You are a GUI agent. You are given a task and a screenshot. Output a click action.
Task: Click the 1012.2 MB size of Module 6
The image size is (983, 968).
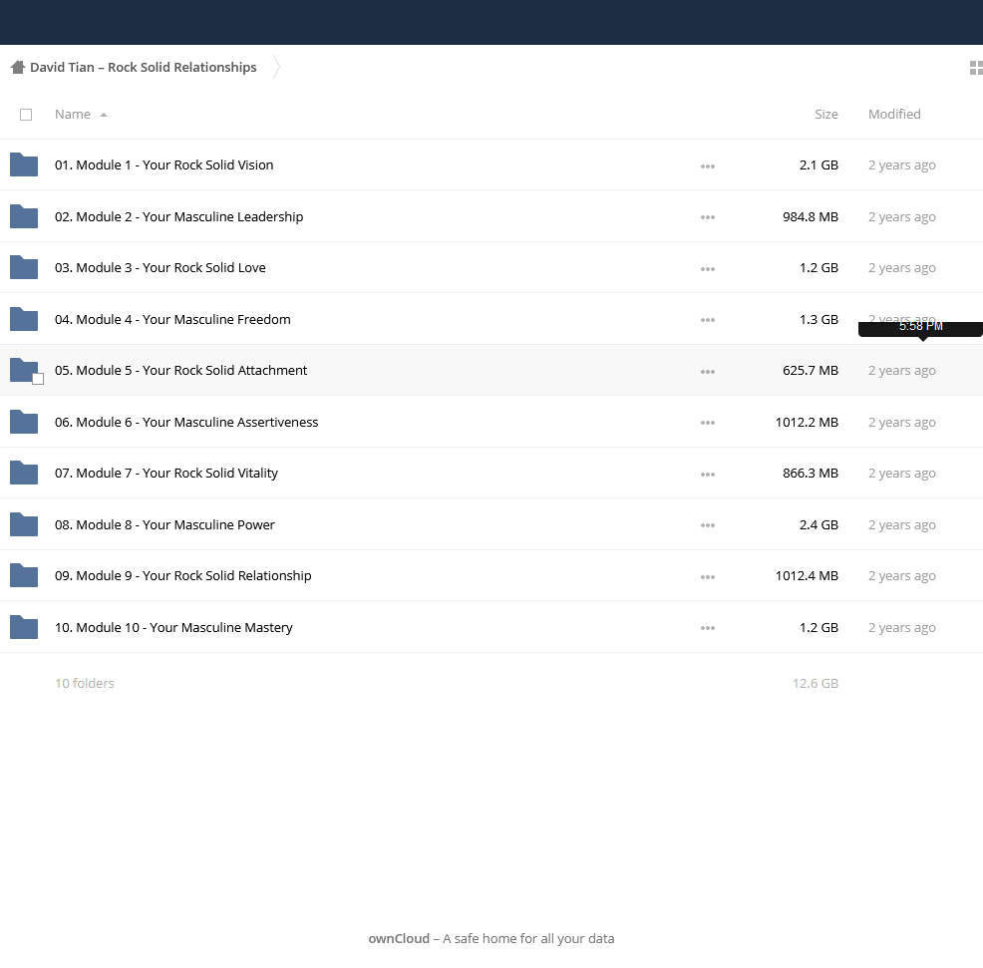(x=807, y=422)
